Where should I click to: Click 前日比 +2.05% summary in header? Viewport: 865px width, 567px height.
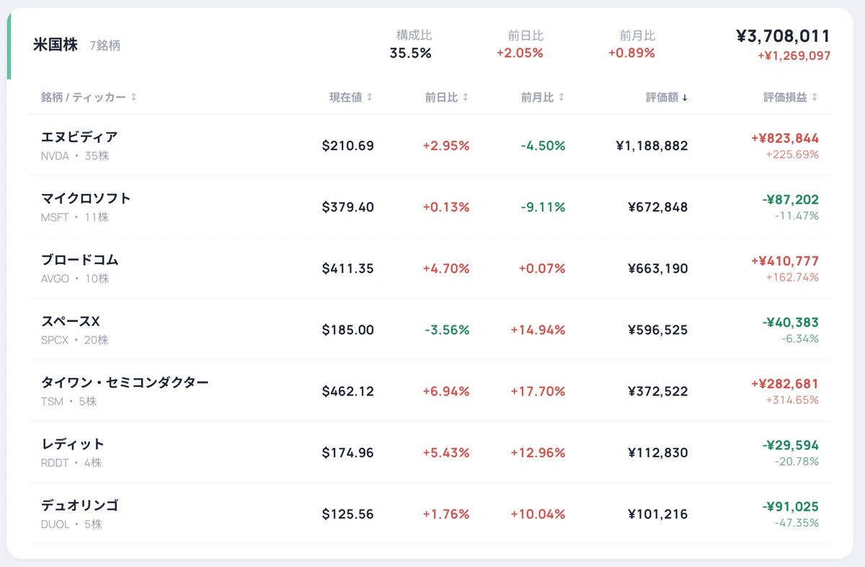pyautogui.click(x=520, y=53)
